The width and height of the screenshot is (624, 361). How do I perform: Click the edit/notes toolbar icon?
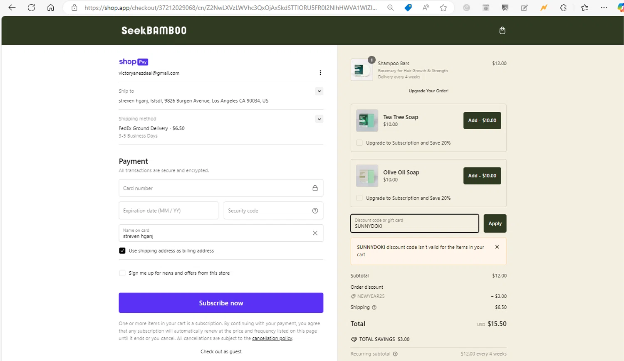524,7
